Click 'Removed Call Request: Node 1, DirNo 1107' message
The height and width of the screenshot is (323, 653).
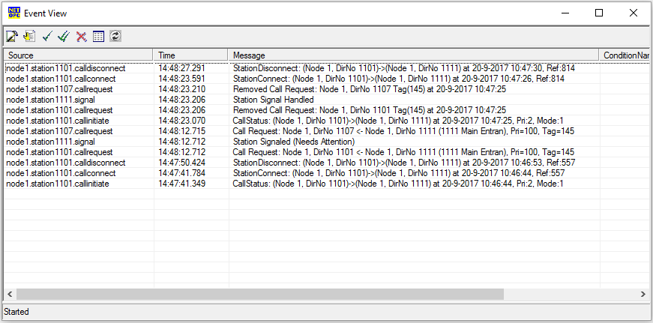click(x=370, y=89)
